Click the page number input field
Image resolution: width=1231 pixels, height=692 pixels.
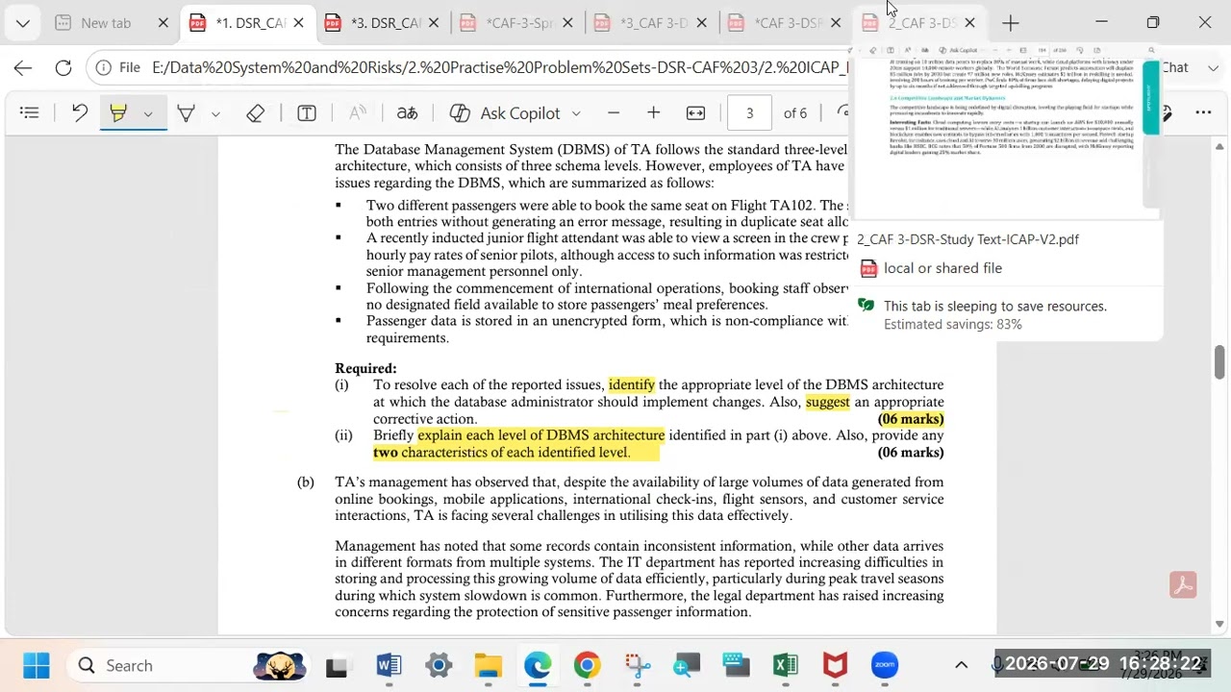click(749, 113)
